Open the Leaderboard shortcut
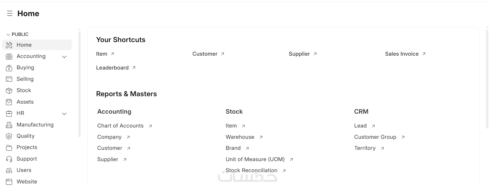Screen dimensions: 495x186 pyautogui.click(x=112, y=68)
